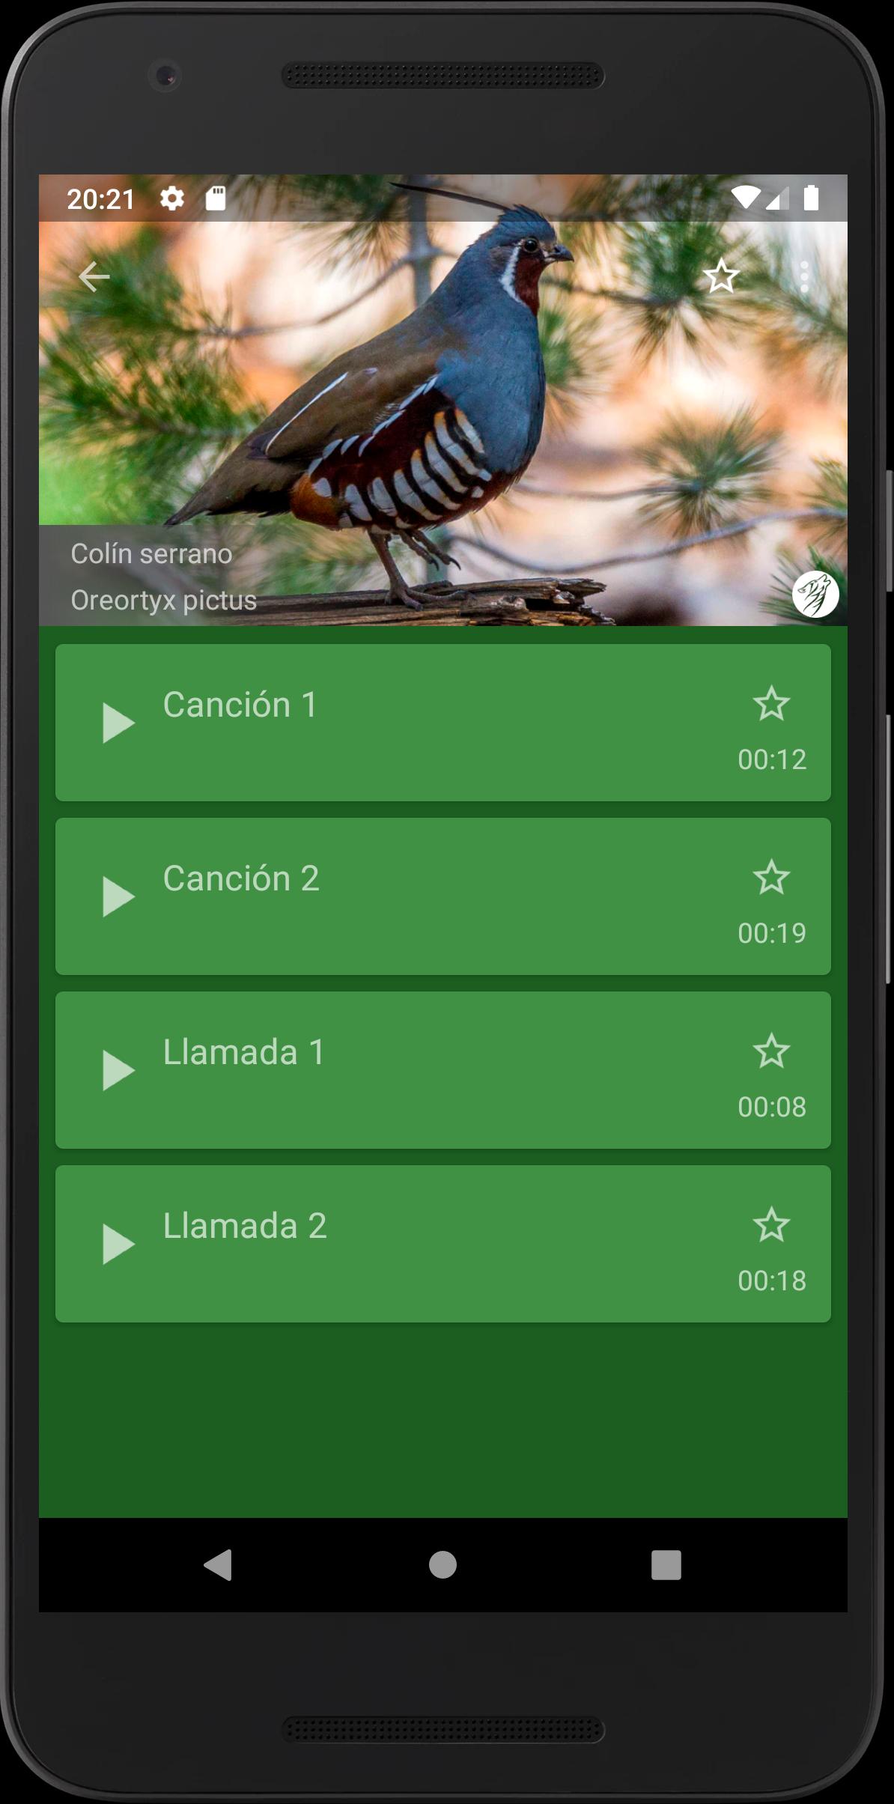
Task: Open recent apps with square button
Action: pos(666,1565)
